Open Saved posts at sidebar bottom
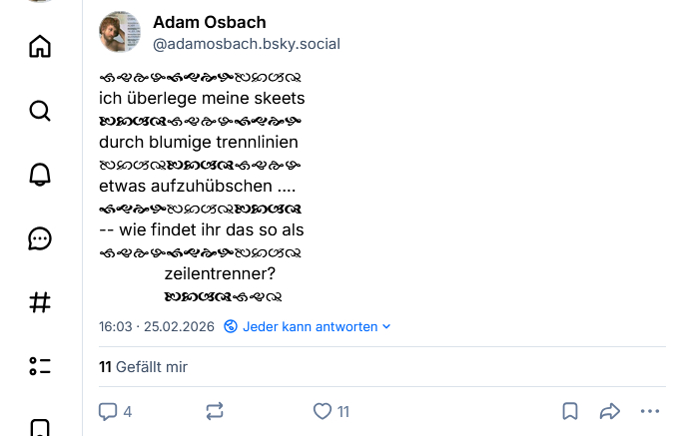The image size is (675, 436). [40, 427]
